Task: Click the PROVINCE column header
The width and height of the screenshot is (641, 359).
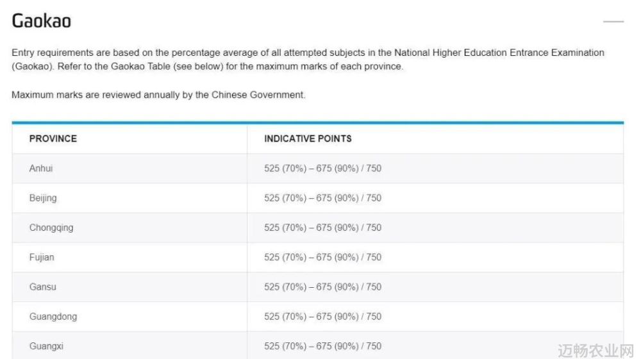Action: click(53, 138)
